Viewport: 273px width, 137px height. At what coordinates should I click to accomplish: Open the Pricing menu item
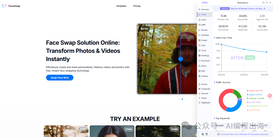coord(137,6)
